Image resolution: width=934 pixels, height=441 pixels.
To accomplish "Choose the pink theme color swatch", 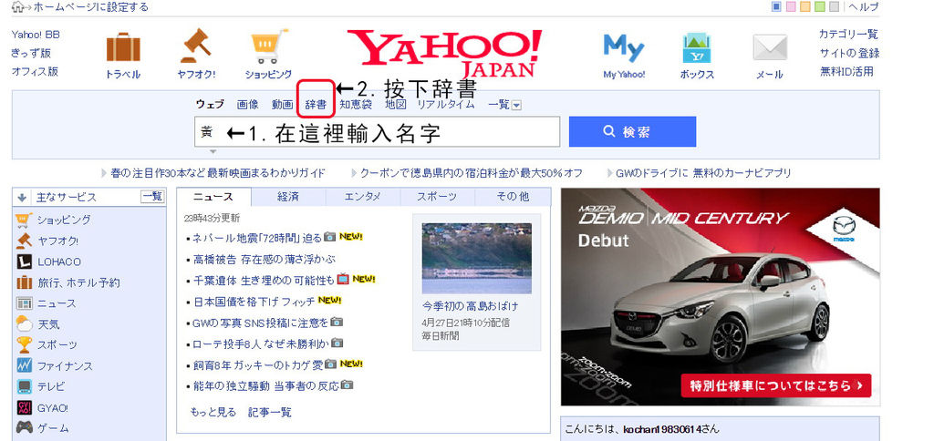I will [x=791, y=6].
